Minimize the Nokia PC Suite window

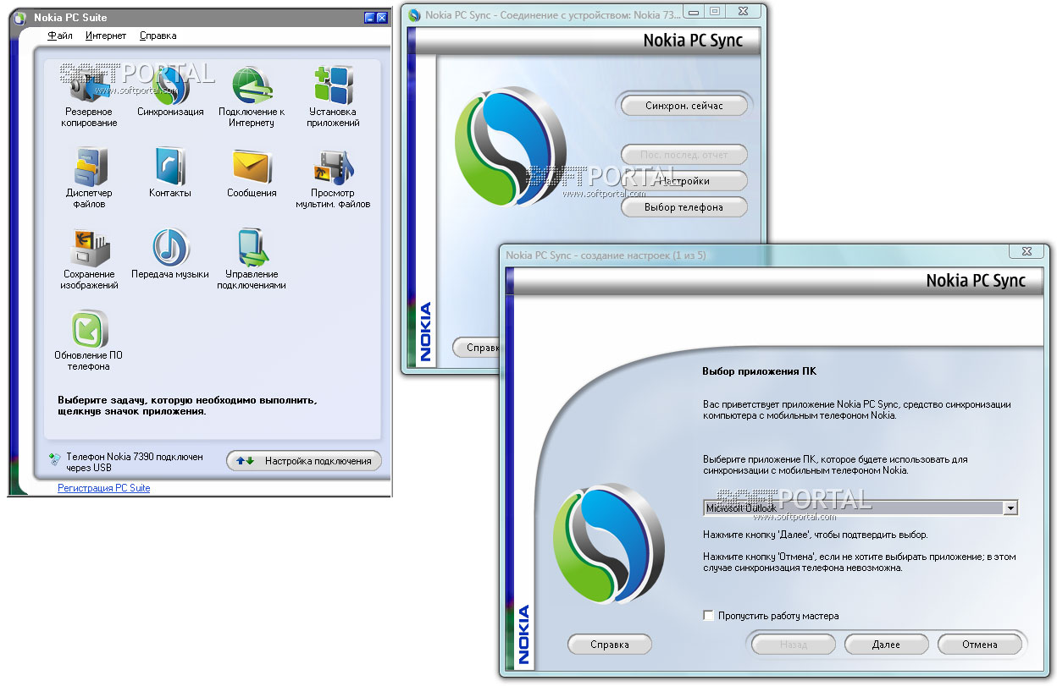pos(369,18)
